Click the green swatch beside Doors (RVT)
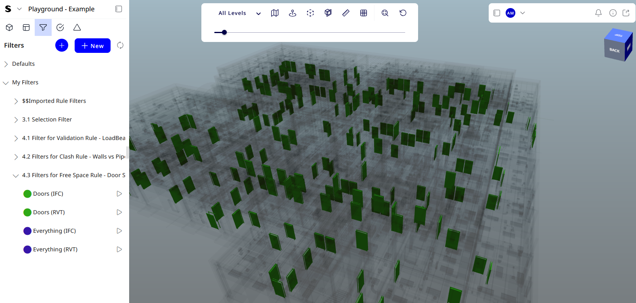Viewport: 636px width, 303px height. click(x=27, y=213)
